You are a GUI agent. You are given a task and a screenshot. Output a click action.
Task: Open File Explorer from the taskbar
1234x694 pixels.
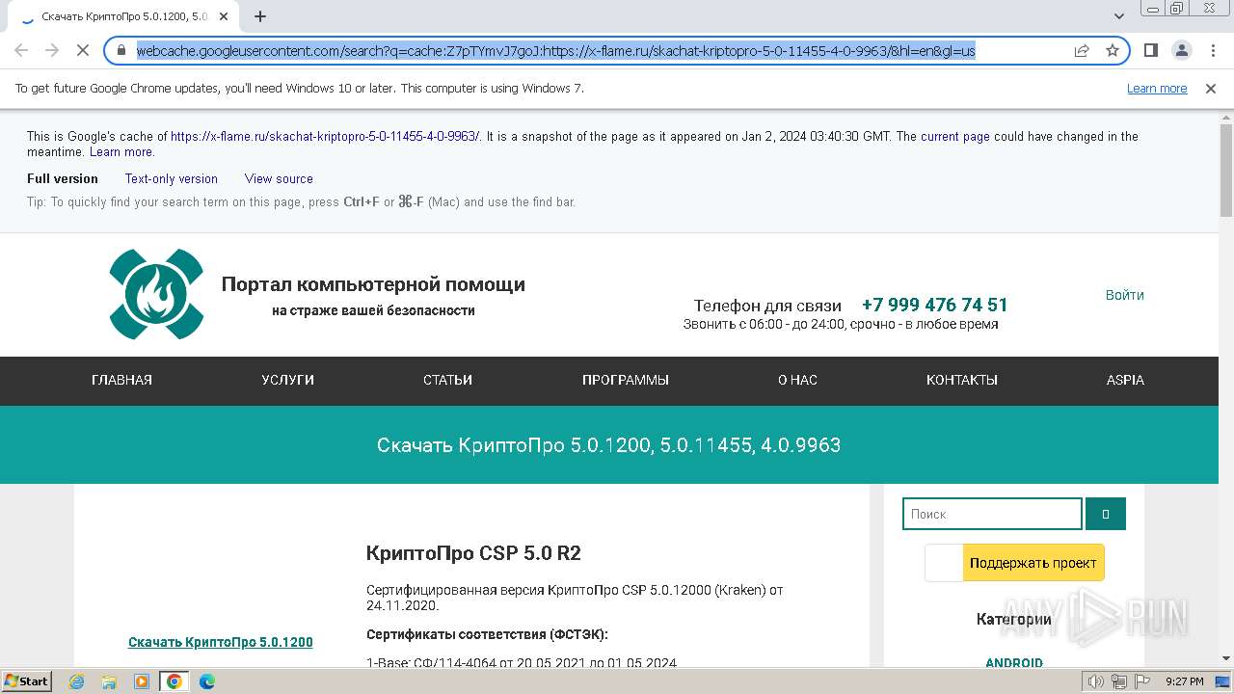pyautogui.click(x=109, y=681)
